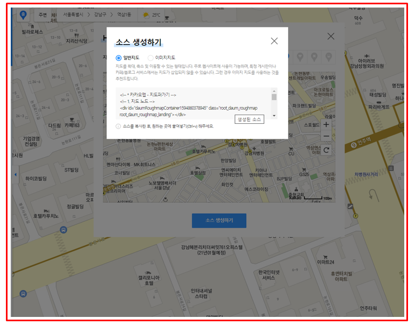415x332 pixels.
Task: Click the 덕수 label at top right
Action: click(x=358, y=18)
